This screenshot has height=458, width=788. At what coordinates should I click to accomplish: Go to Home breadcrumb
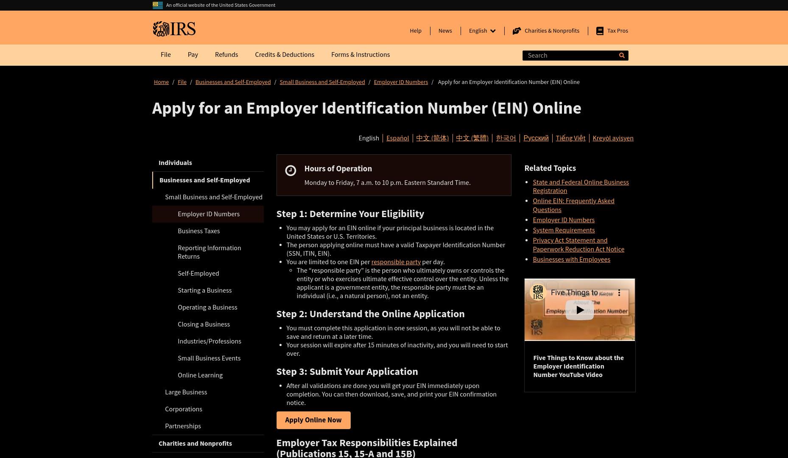pyautogui.click(x=161, y=82)
